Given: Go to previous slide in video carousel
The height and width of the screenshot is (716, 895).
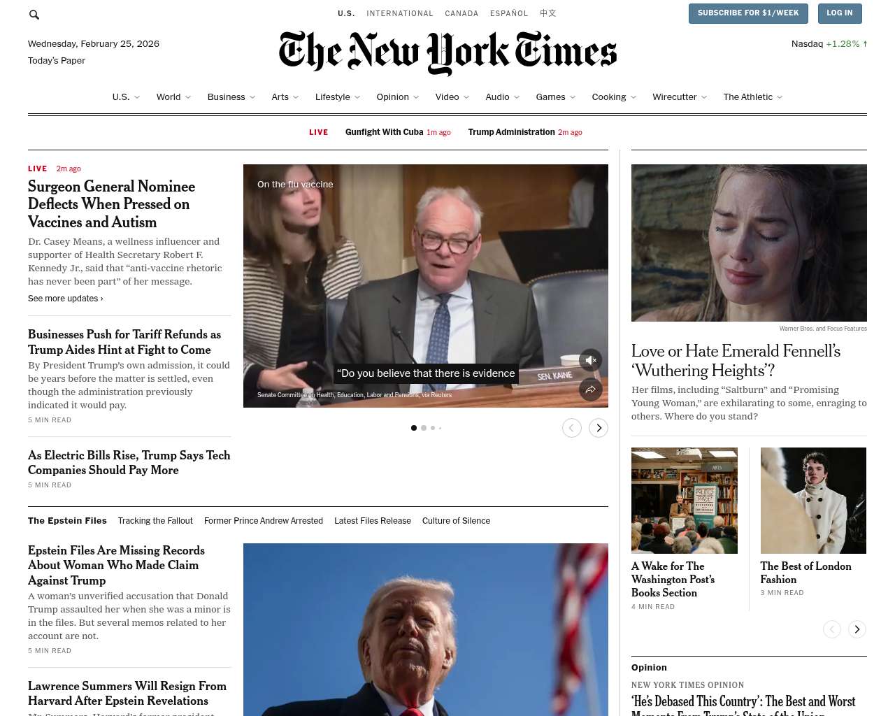Looking at the screenshot, I should pyautogui.click(x=572, y=428).
